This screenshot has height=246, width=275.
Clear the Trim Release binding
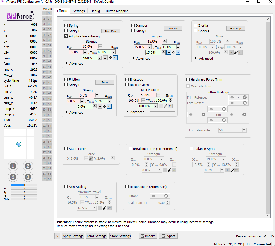point(245,97)
